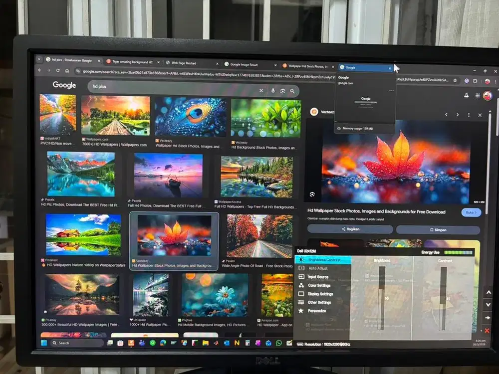Click the Brightness slider bar in monitor menu
This screenshot has height=374, width=499.
pyautogui.click(x=382, y=297)
